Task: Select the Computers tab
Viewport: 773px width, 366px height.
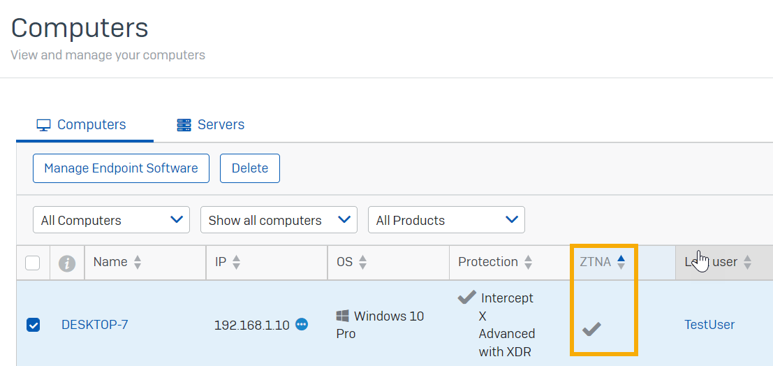Action: [x=82, y=125]
